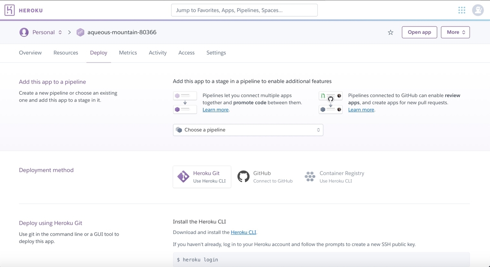Click the Deployment method heading

pos(46,170)
